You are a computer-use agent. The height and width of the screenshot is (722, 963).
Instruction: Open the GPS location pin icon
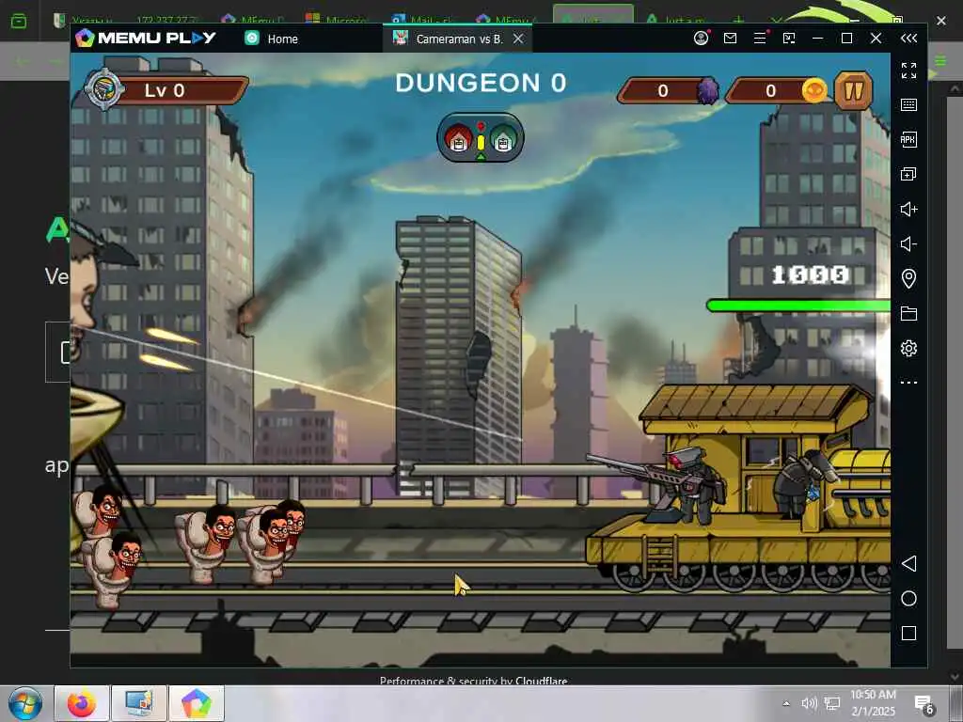pos(908,278)
